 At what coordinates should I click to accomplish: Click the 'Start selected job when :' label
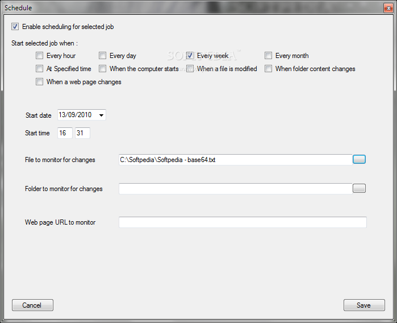(44, 43)
